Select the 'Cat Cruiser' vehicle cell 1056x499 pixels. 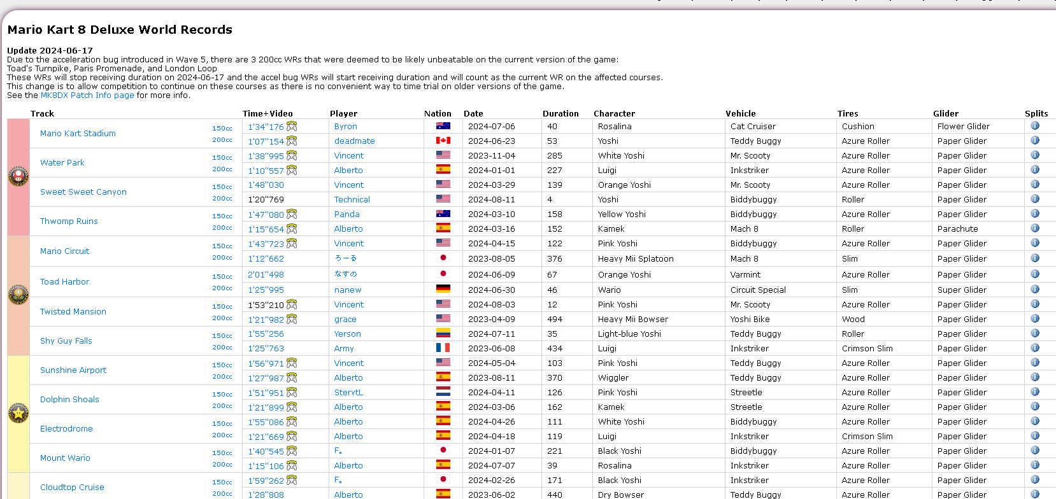pos(753,127)
